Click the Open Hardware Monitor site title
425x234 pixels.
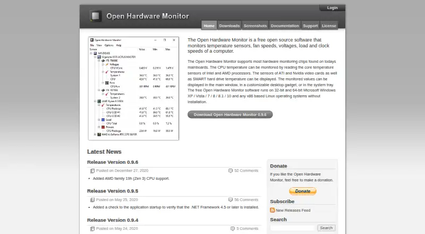click(148, 16)
